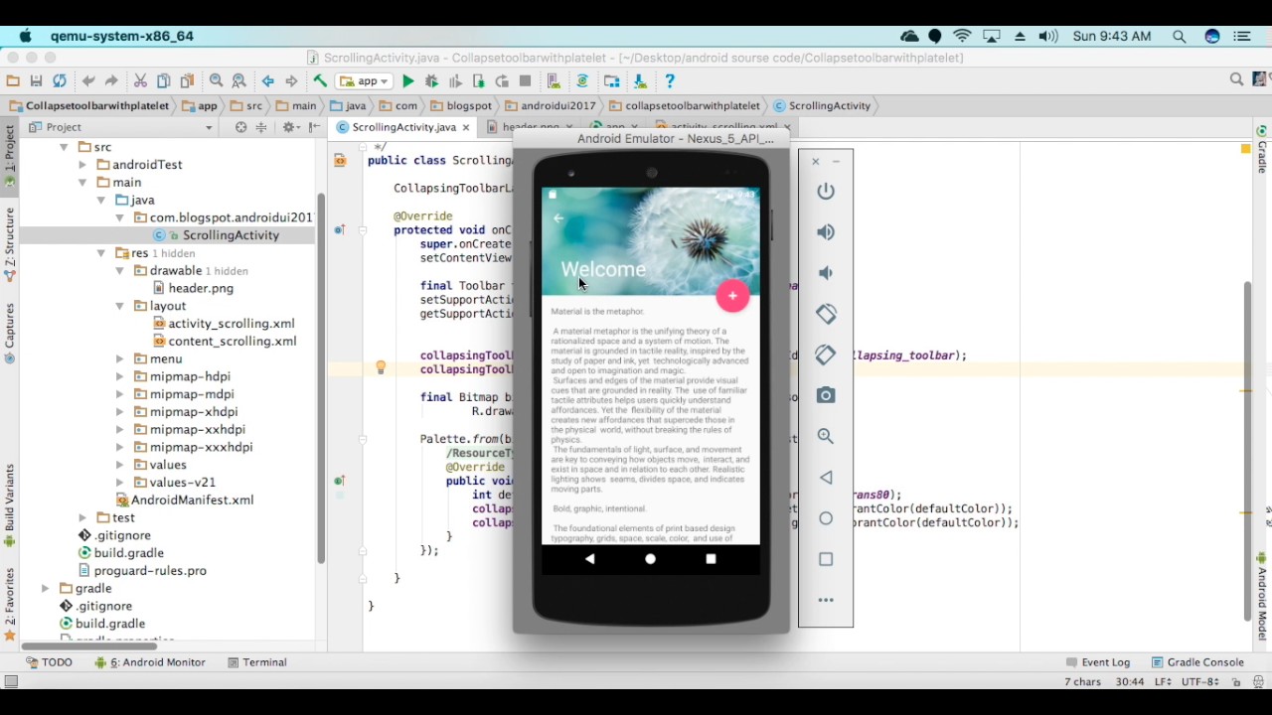Open the Event Log panel

coord(1097,662)
